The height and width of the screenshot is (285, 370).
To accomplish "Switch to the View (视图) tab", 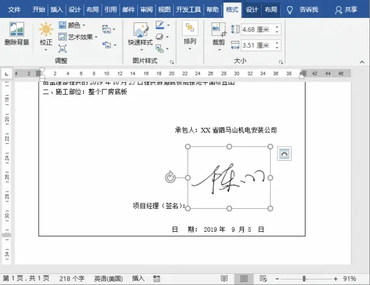I will pyautogui.click(x=164, y=10).
